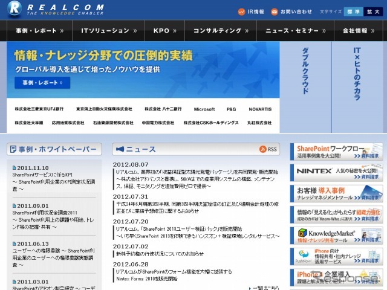This screenshot has width=387, height=290.
Task: Open the 2011.11.10 SharePoint KPI whitepaper
Action: click(x=54, y=182)
